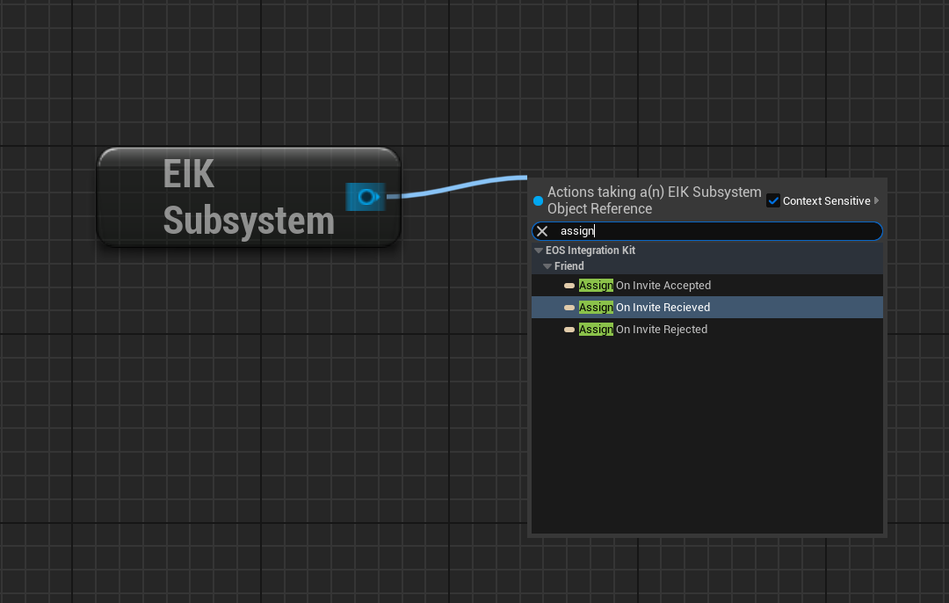Click the delegate icon beside Assign On Invite Accepted

[x=569, y=286]
